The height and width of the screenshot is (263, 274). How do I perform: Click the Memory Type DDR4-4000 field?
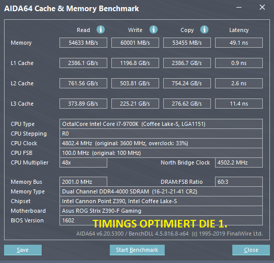161,191
